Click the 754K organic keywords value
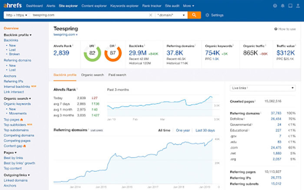Screen dimensions: 304x190 212,53
